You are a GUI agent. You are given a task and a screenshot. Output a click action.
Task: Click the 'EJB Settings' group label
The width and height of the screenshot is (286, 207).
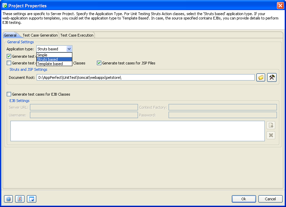pos(19,101)
